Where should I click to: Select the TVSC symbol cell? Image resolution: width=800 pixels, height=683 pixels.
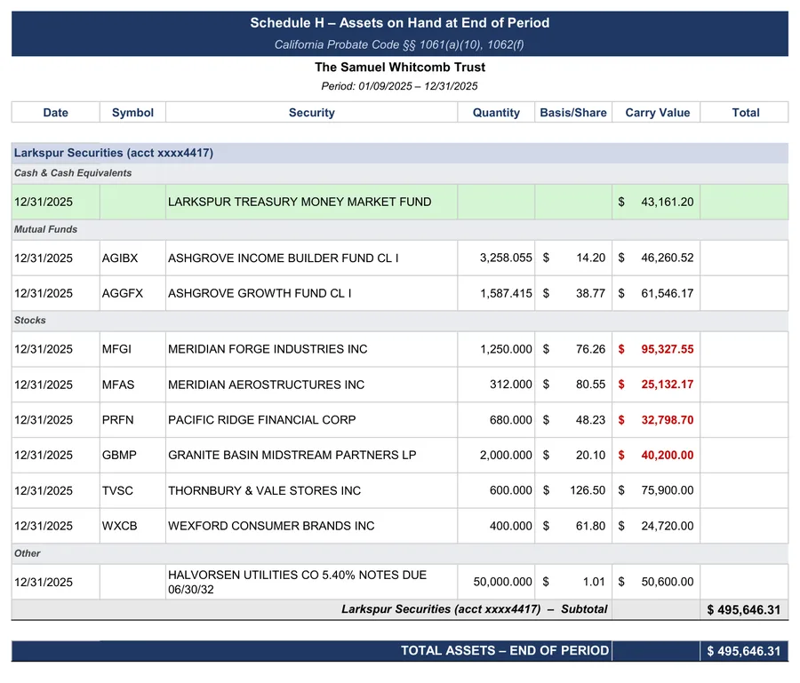[132, 490]
